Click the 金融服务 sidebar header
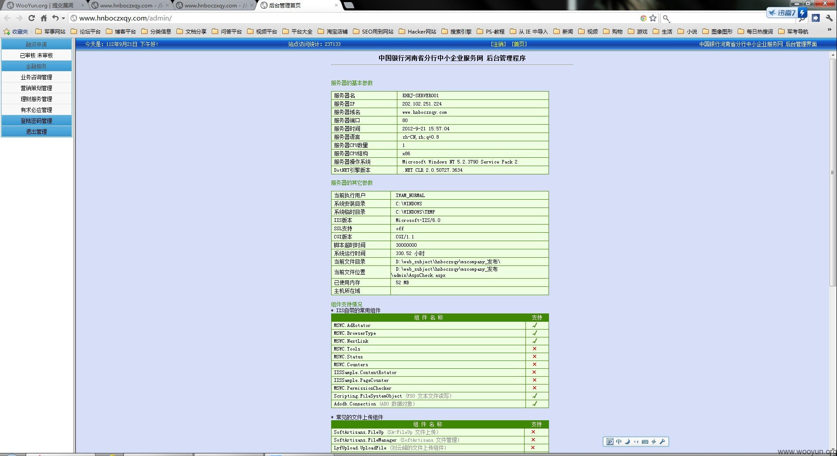 [37, 66]
